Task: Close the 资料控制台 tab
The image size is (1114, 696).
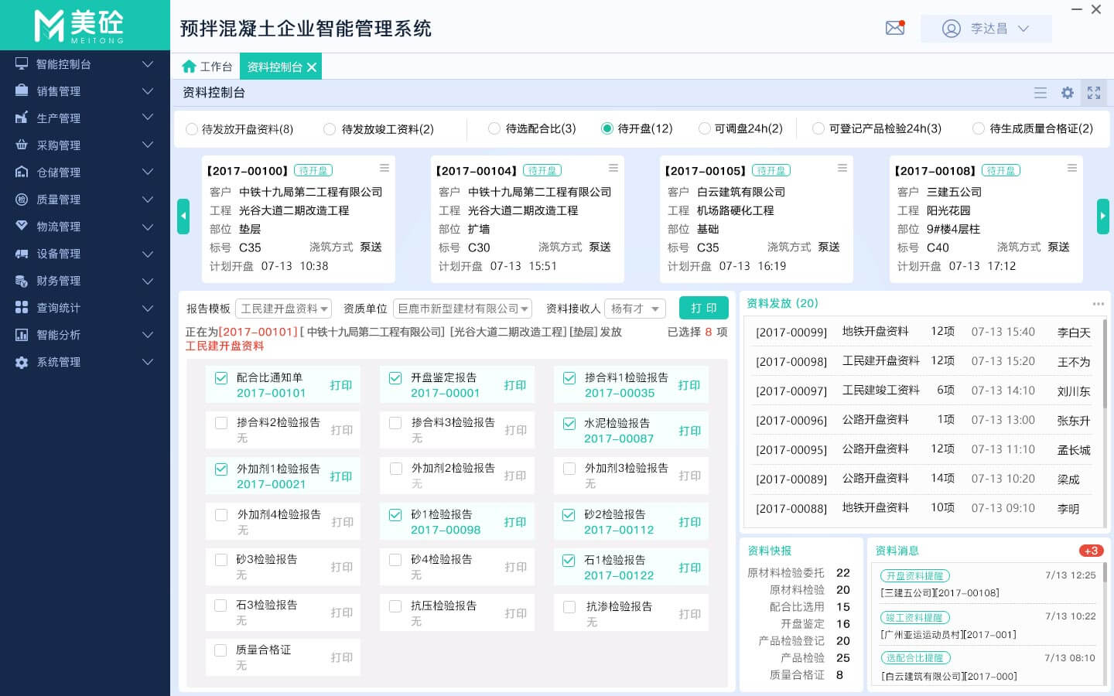Action: click(x=312, y=67)
